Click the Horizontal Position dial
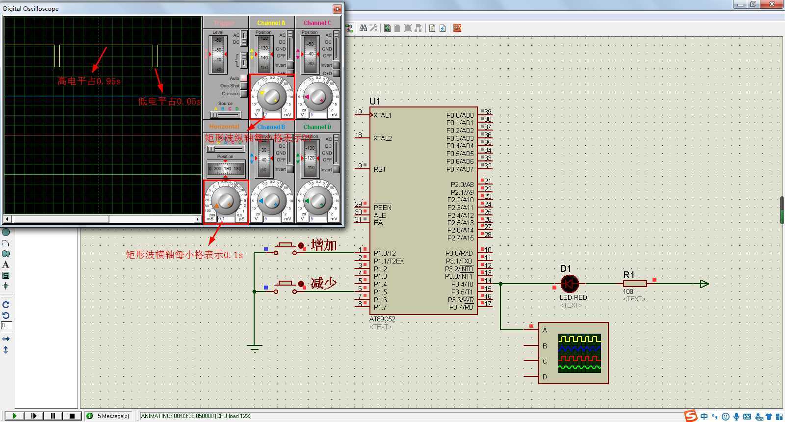The width and height of the screenshot is (785, 422). (x=226, y=168)
